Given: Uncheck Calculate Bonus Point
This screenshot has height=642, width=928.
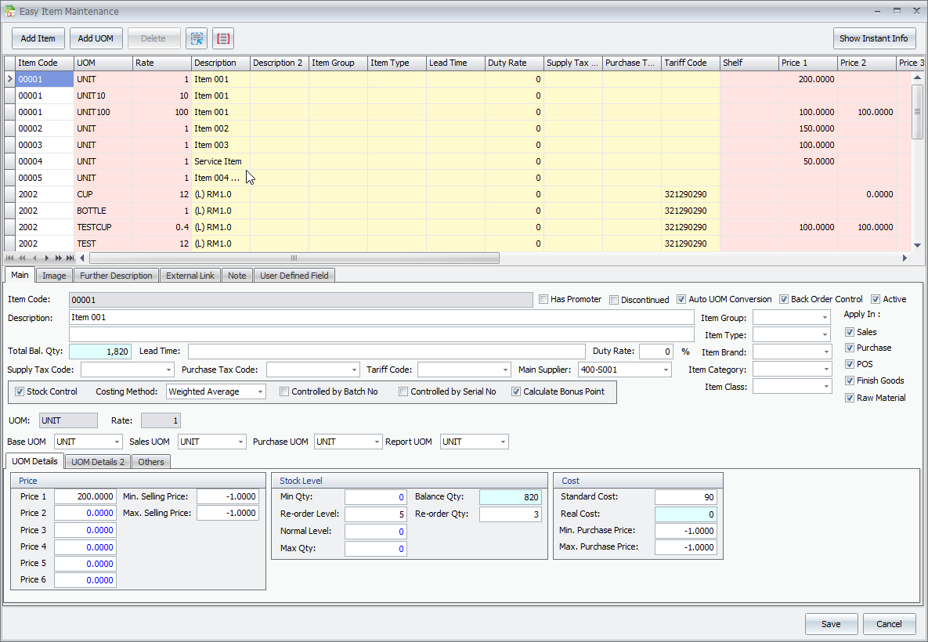Looking at the screenshot, I should (516, 391).
